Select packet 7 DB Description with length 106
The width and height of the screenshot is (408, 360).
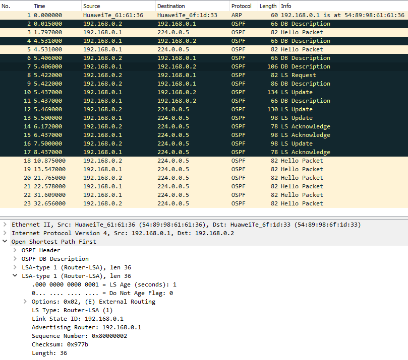click(x=204, y=66)
